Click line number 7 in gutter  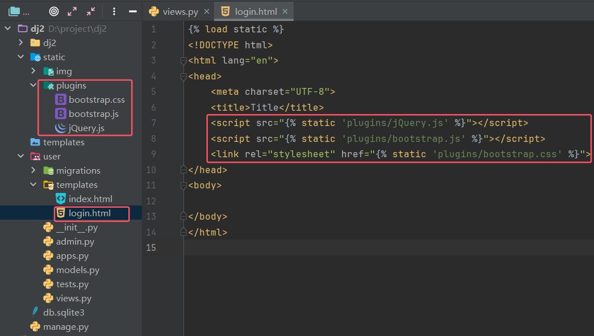click(153, 123)
